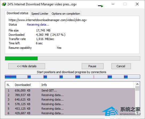Switch to the Speed Limiter tab

click(x=40, y=14)
